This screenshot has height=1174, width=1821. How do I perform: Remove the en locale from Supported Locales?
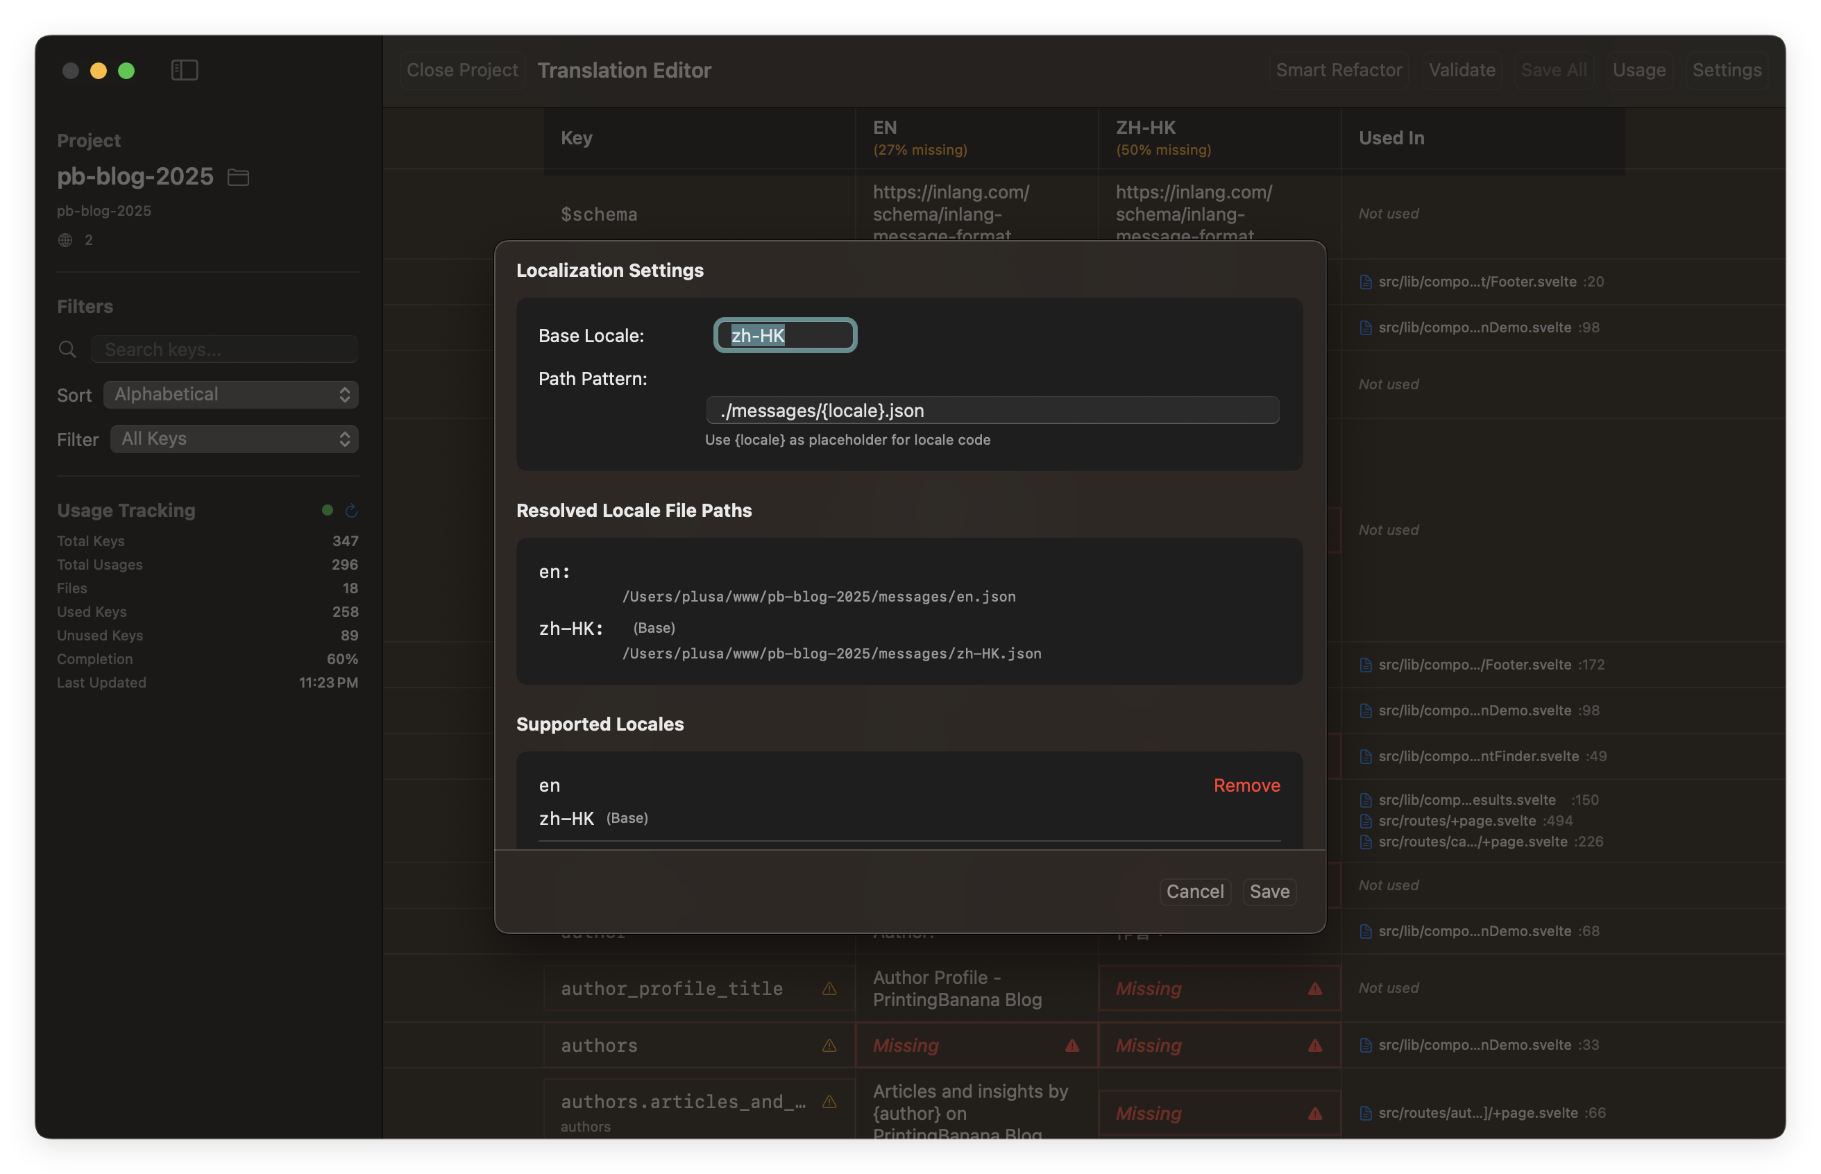pos(1246,785)
